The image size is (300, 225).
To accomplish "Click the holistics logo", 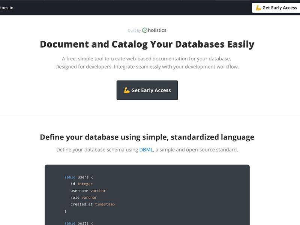I will [154, 30].
